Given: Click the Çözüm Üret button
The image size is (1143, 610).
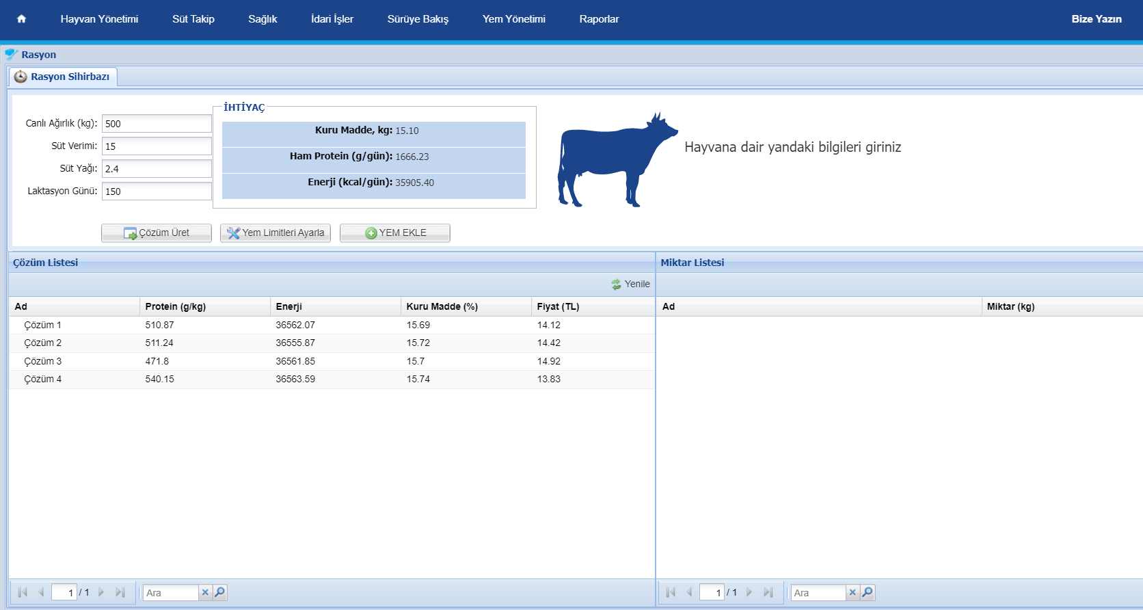Looking at the screenshot, I should (x=157, y=233).
